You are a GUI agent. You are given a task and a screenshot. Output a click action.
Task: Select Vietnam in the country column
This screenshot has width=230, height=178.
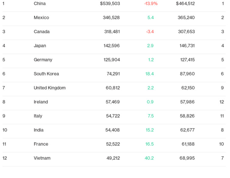coord(42,159)
